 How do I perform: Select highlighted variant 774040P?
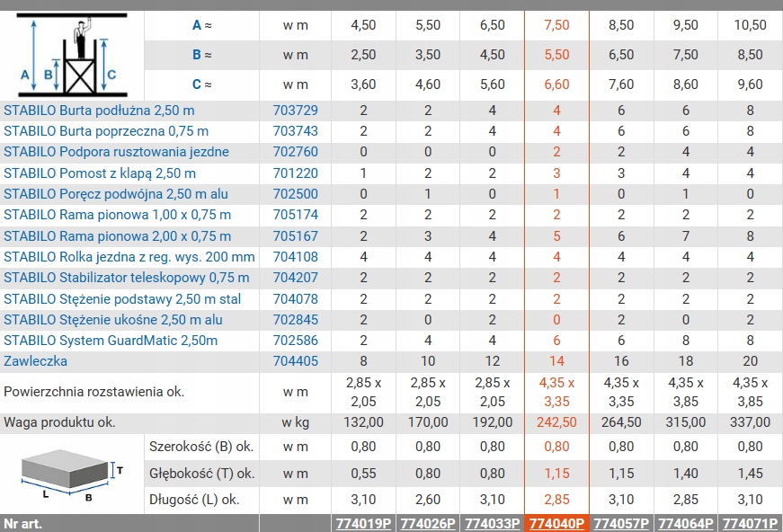(x=556, y=524)
